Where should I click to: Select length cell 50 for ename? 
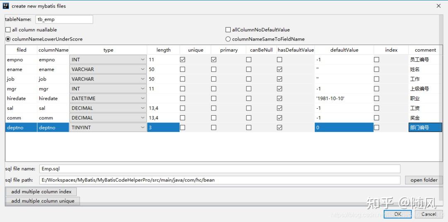163,69
